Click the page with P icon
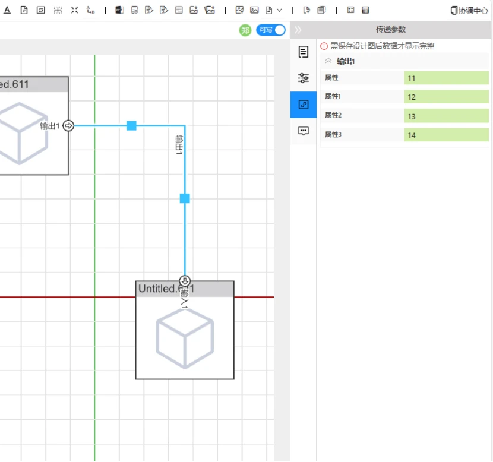 pos(24,10)
